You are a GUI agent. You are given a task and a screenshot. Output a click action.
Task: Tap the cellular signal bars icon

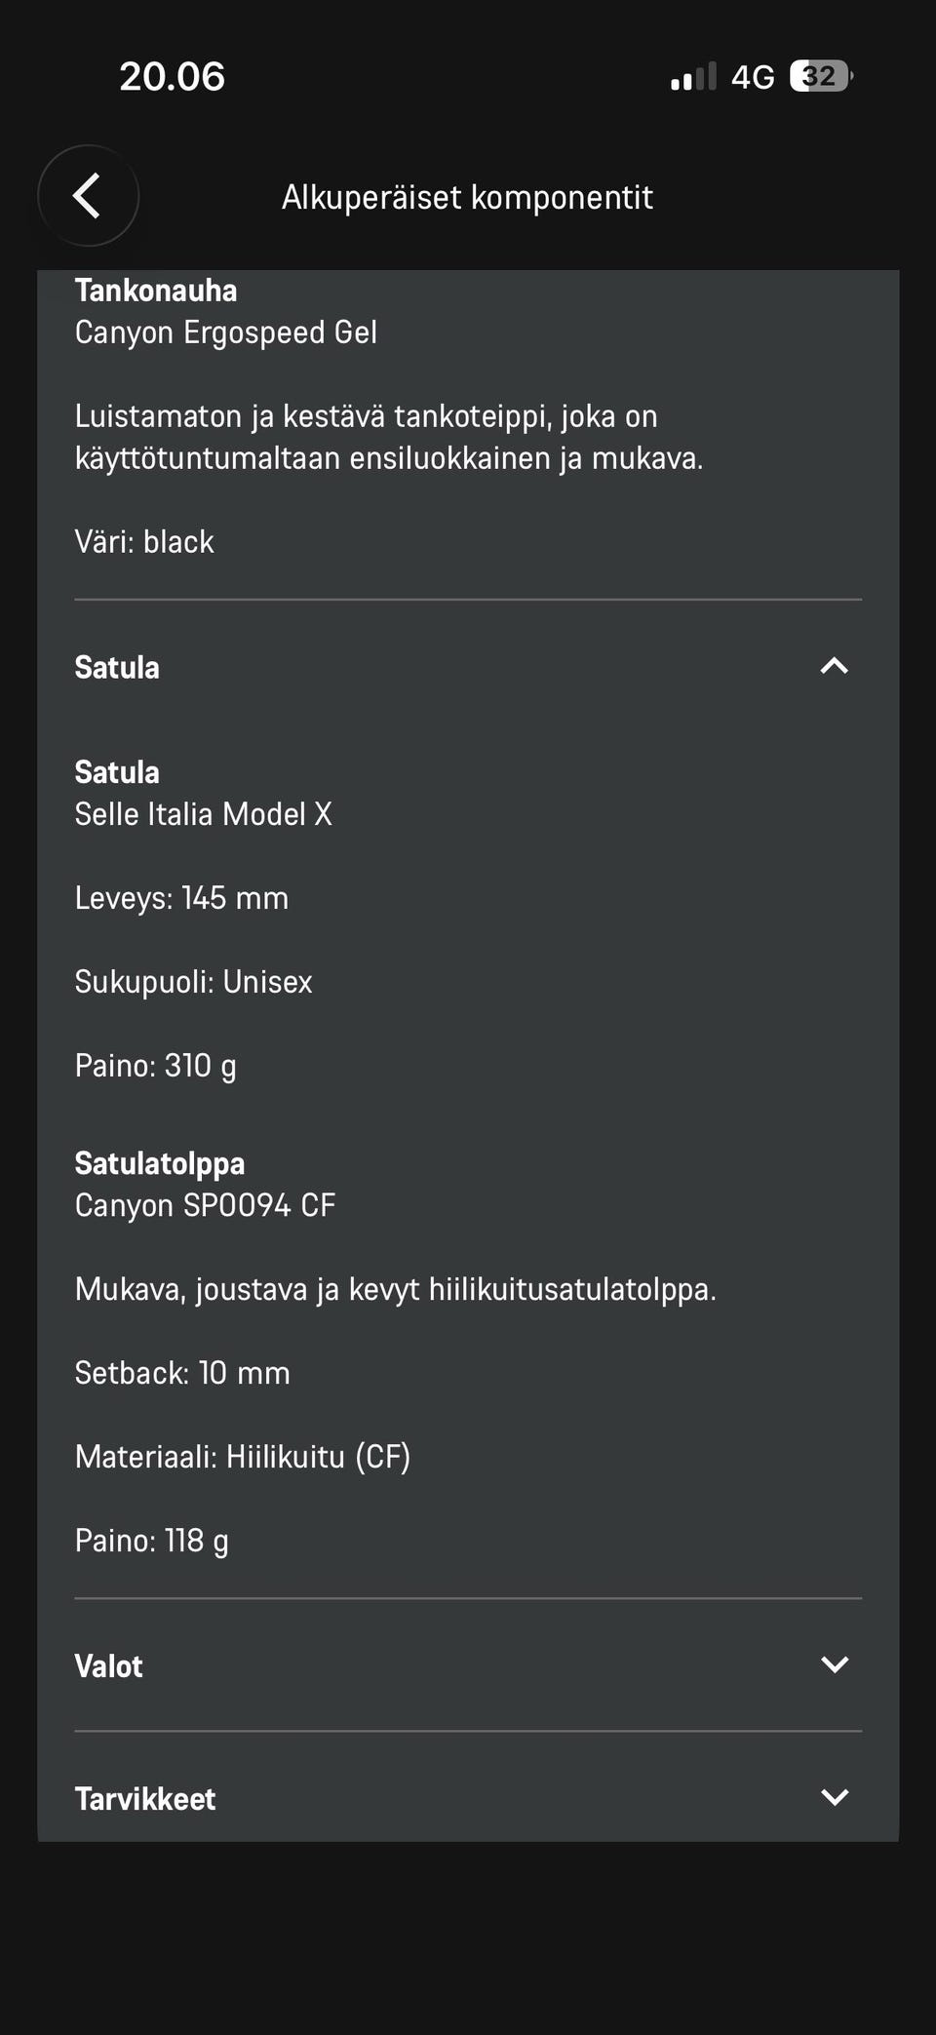coord(693,76)
